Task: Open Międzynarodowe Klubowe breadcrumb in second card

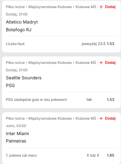Action: point(50,63)
